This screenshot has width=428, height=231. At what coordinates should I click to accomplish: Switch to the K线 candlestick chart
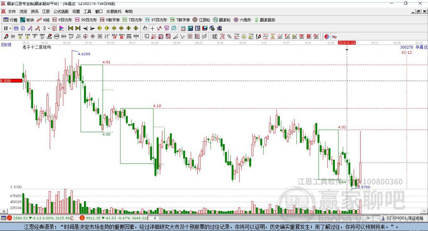[x=43, y=20]
